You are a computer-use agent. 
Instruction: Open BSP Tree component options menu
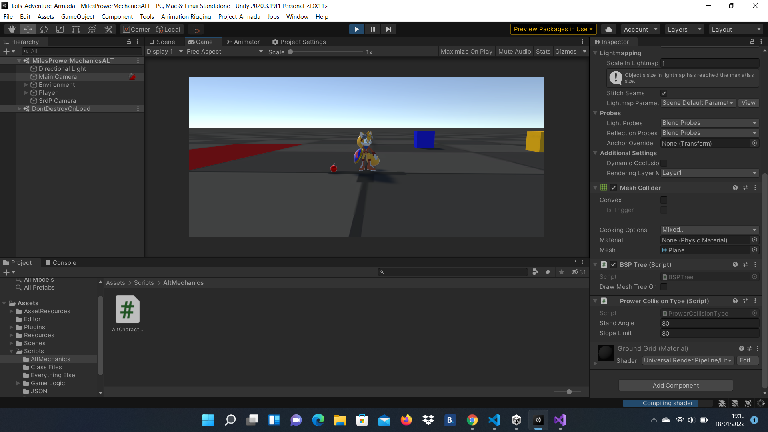click(755, 264)
